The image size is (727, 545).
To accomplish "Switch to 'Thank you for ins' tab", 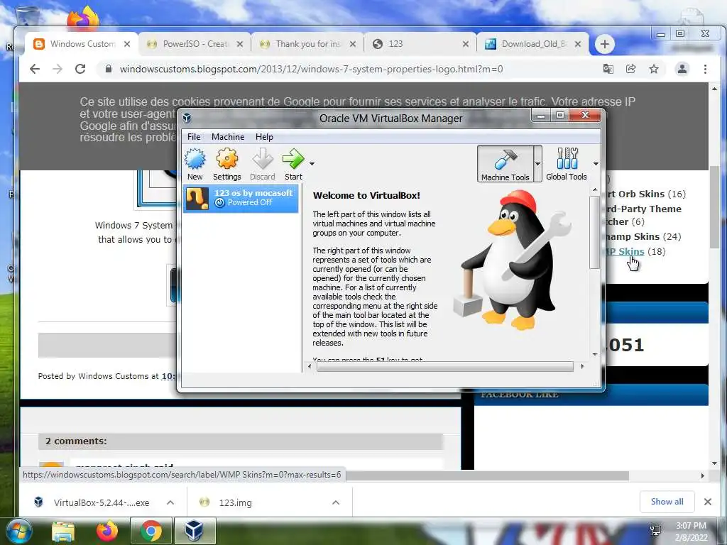I will pos(308,44).
